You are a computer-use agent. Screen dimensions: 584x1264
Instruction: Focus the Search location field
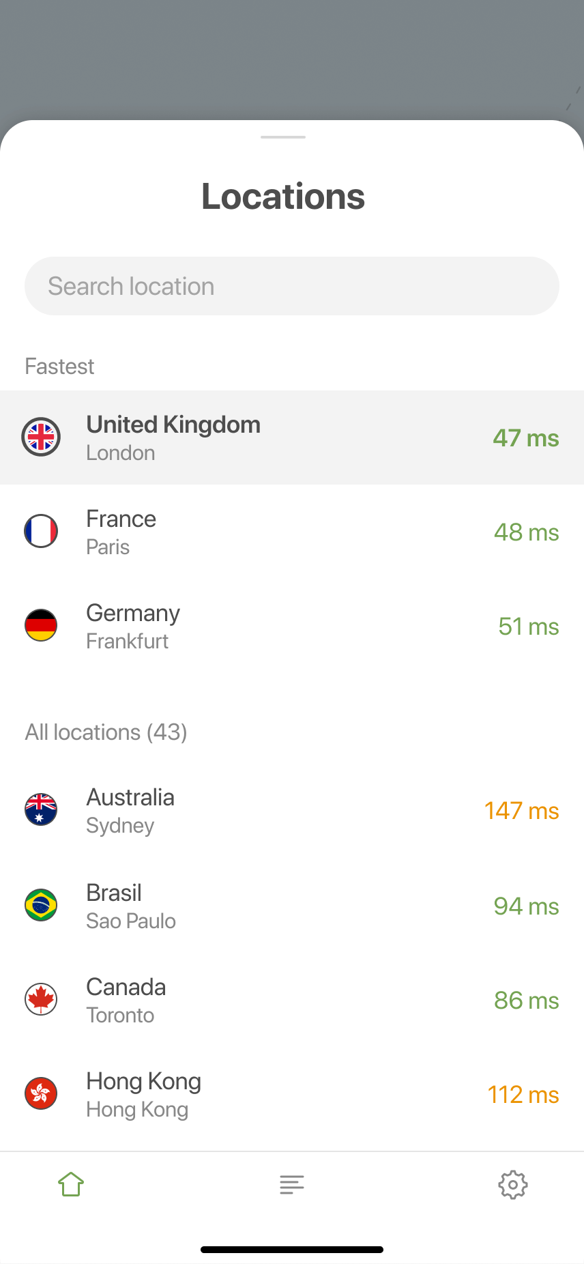point(292,286)
